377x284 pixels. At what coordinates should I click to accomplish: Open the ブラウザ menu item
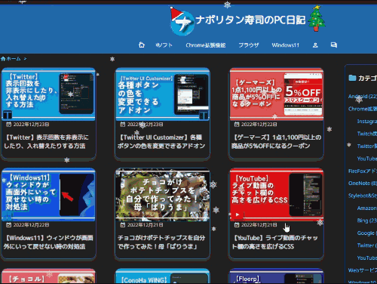coord(249,45)
